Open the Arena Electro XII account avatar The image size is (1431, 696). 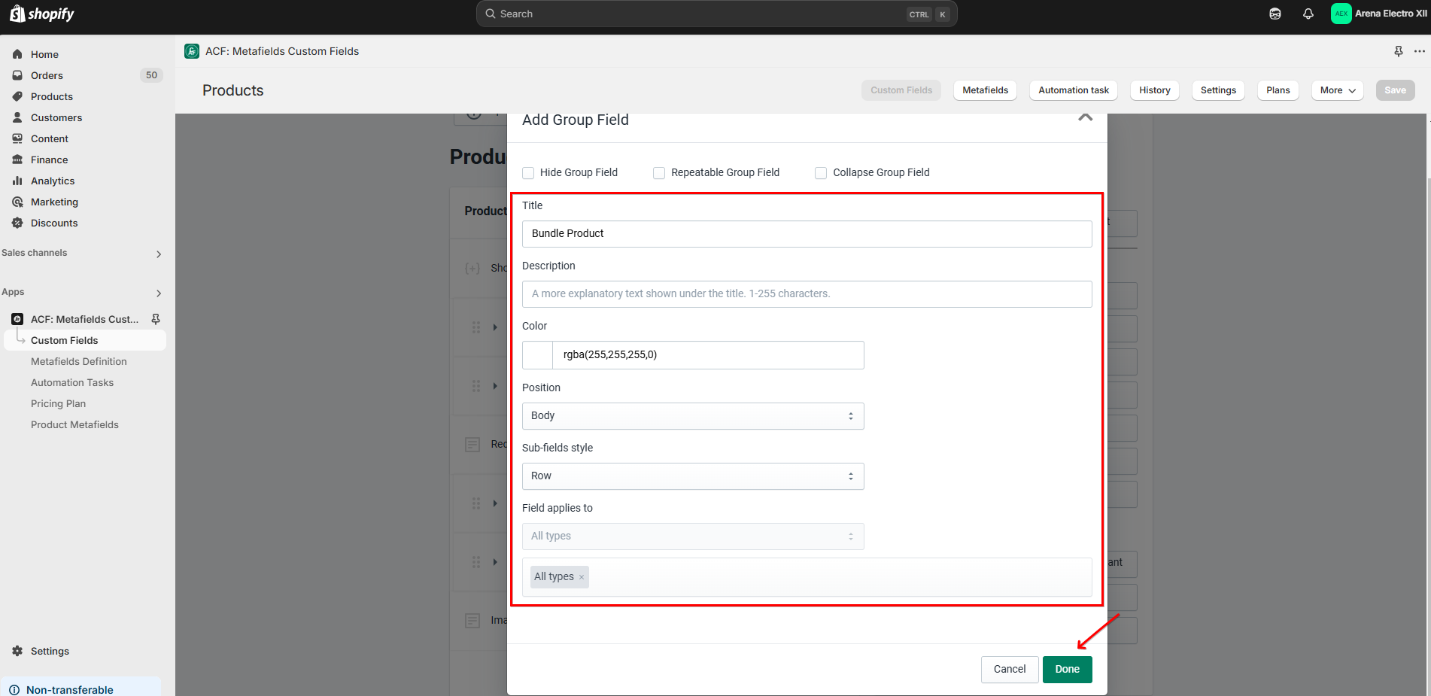(1341, 14)
